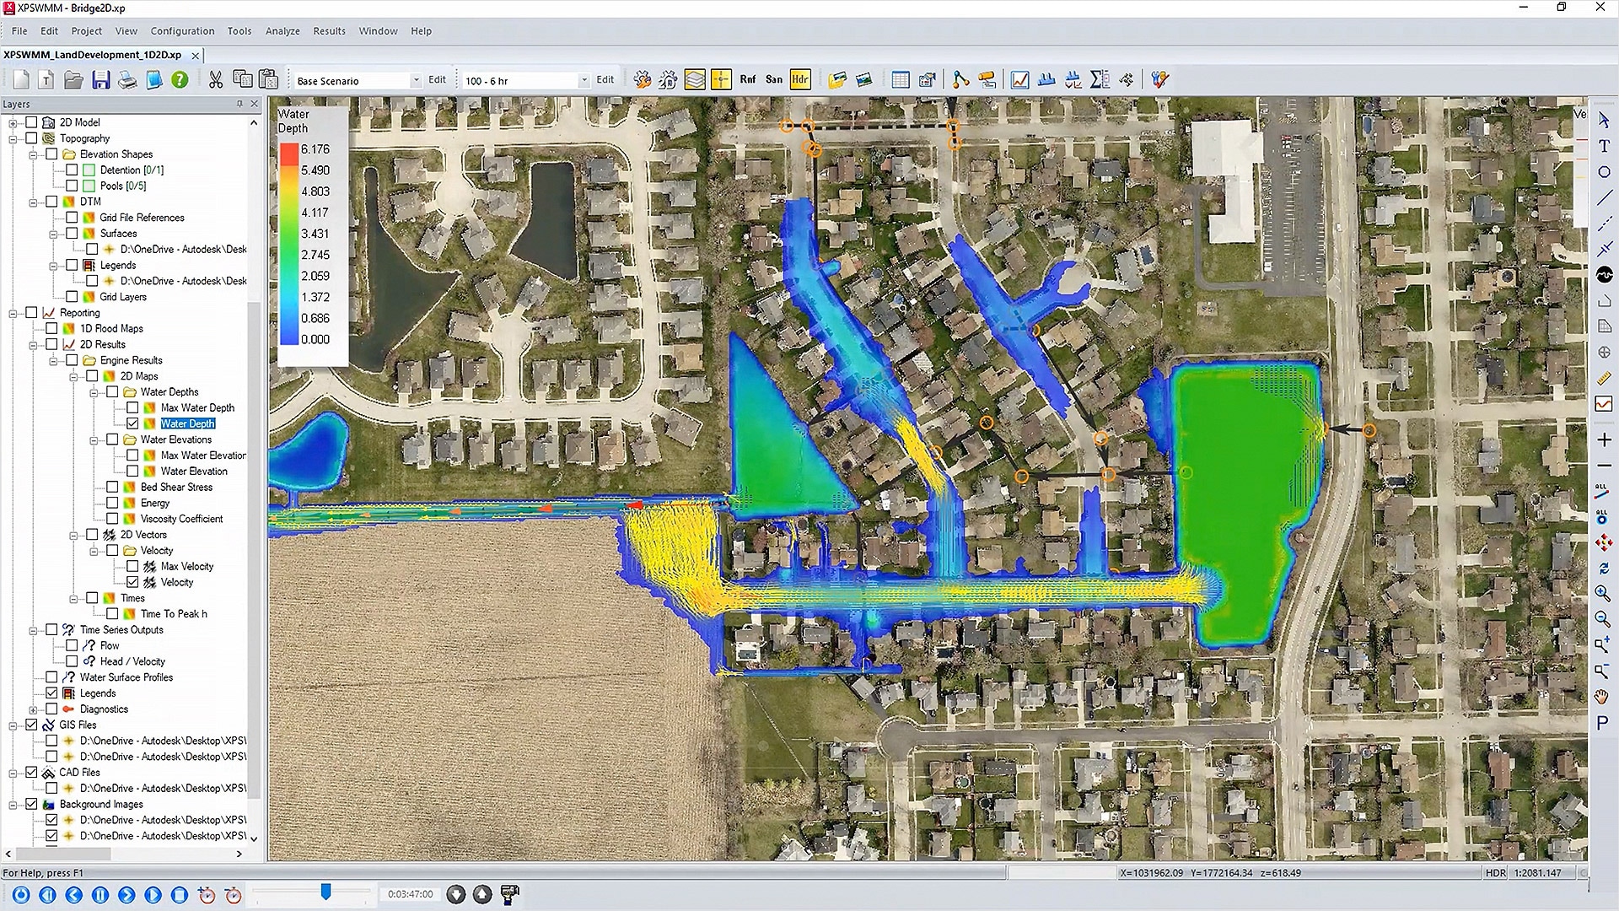Collapse the 2D Vectors tree node
1619x911 pixels.
pyautogui.click(x=73, y=536)
